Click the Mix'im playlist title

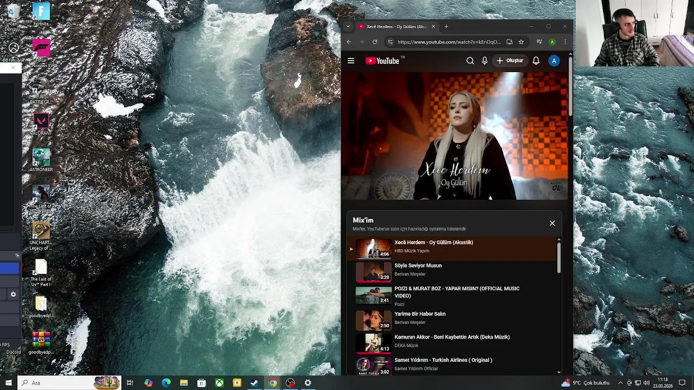[363, 220]
